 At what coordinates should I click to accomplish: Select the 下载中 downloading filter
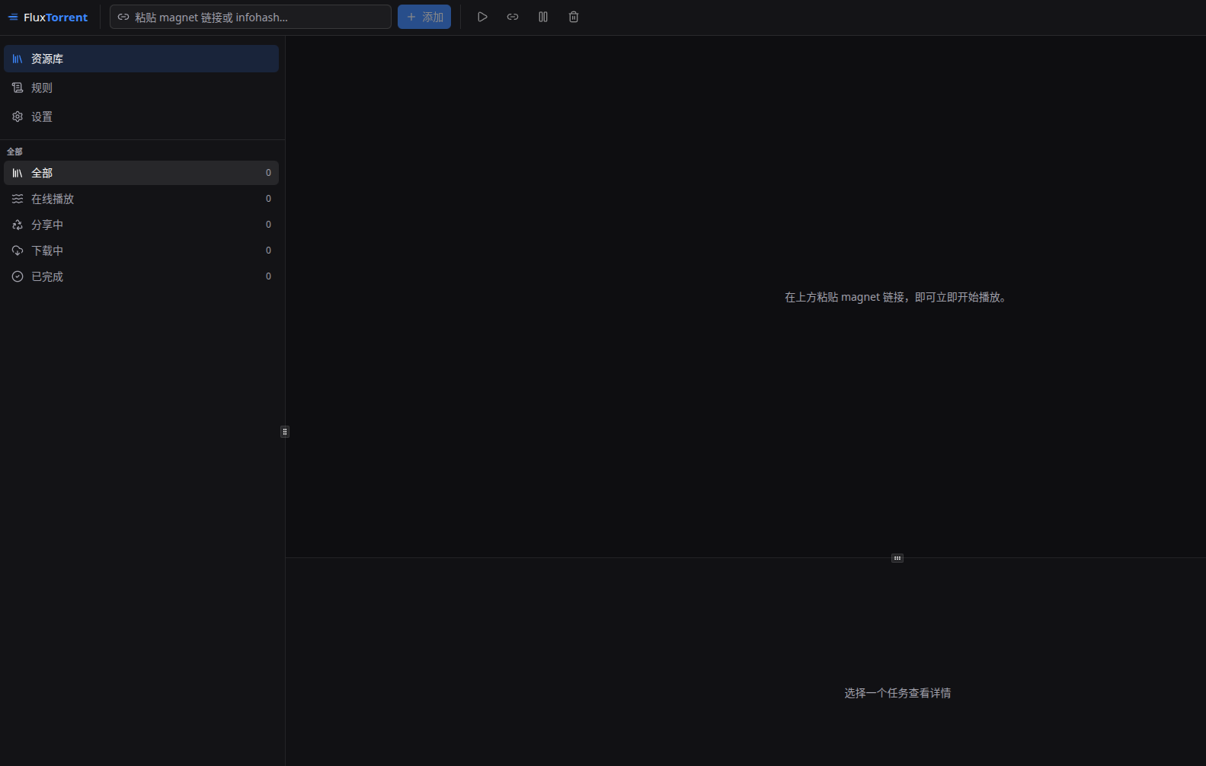pos(141,251)
